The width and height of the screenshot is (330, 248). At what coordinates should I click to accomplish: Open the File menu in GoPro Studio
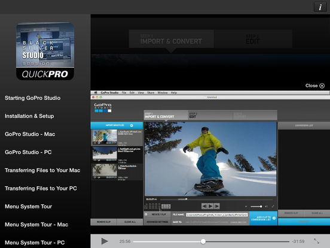pyautogui.click(x=124, y=93)
